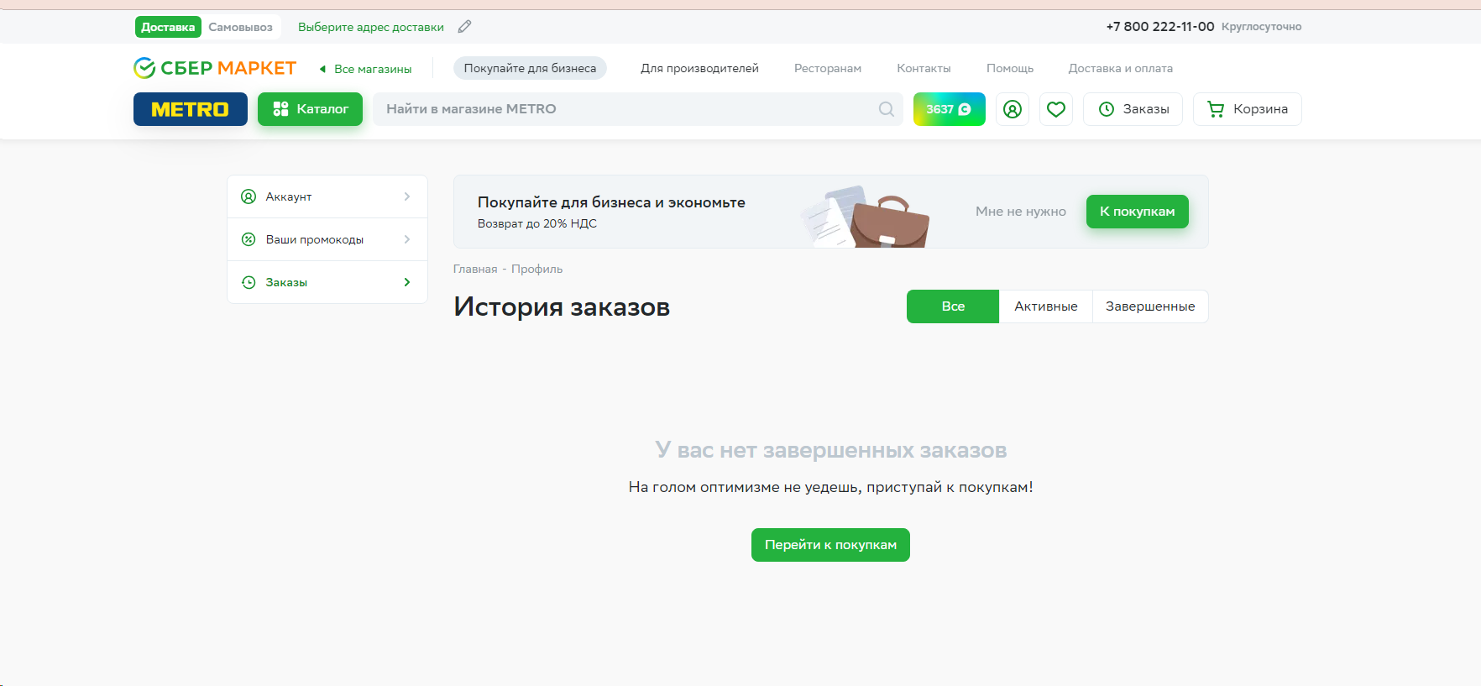Click the Заказы clock icon in the sidebar
The image size is (1481, 686).
tap(249, 282)
